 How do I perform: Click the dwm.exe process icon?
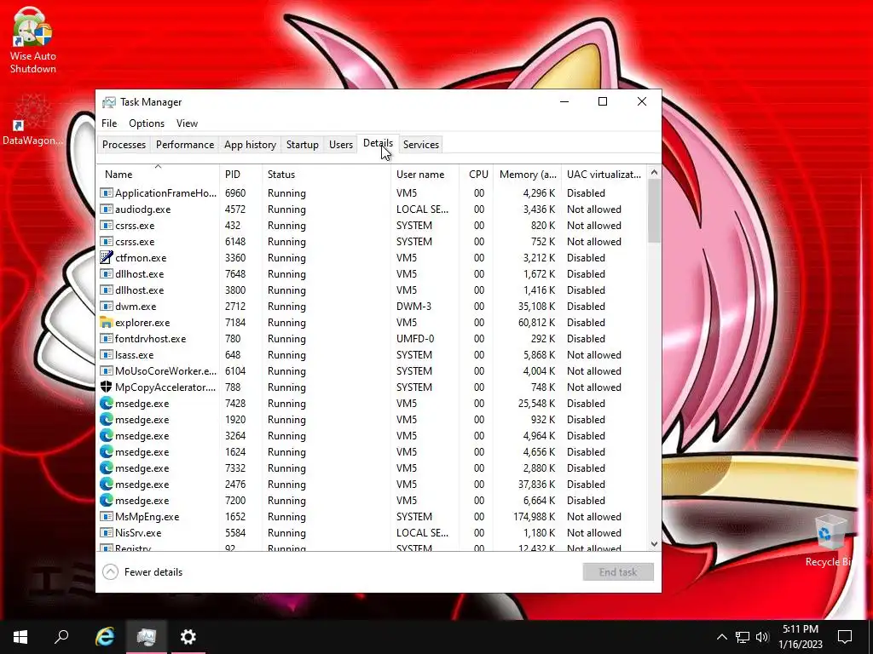[106, 306]
